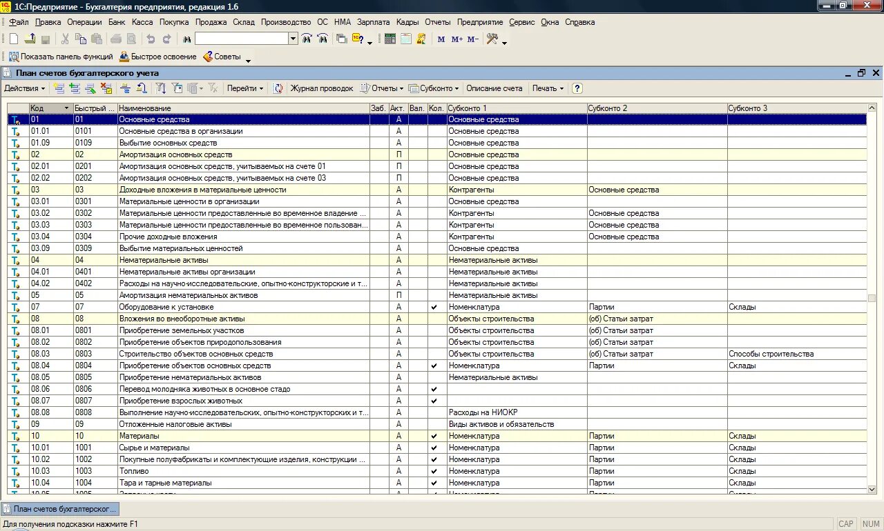Switch to План счетов бухгалтерского window tab
Viewport: 884px width, 531px height.
(60, 509)
